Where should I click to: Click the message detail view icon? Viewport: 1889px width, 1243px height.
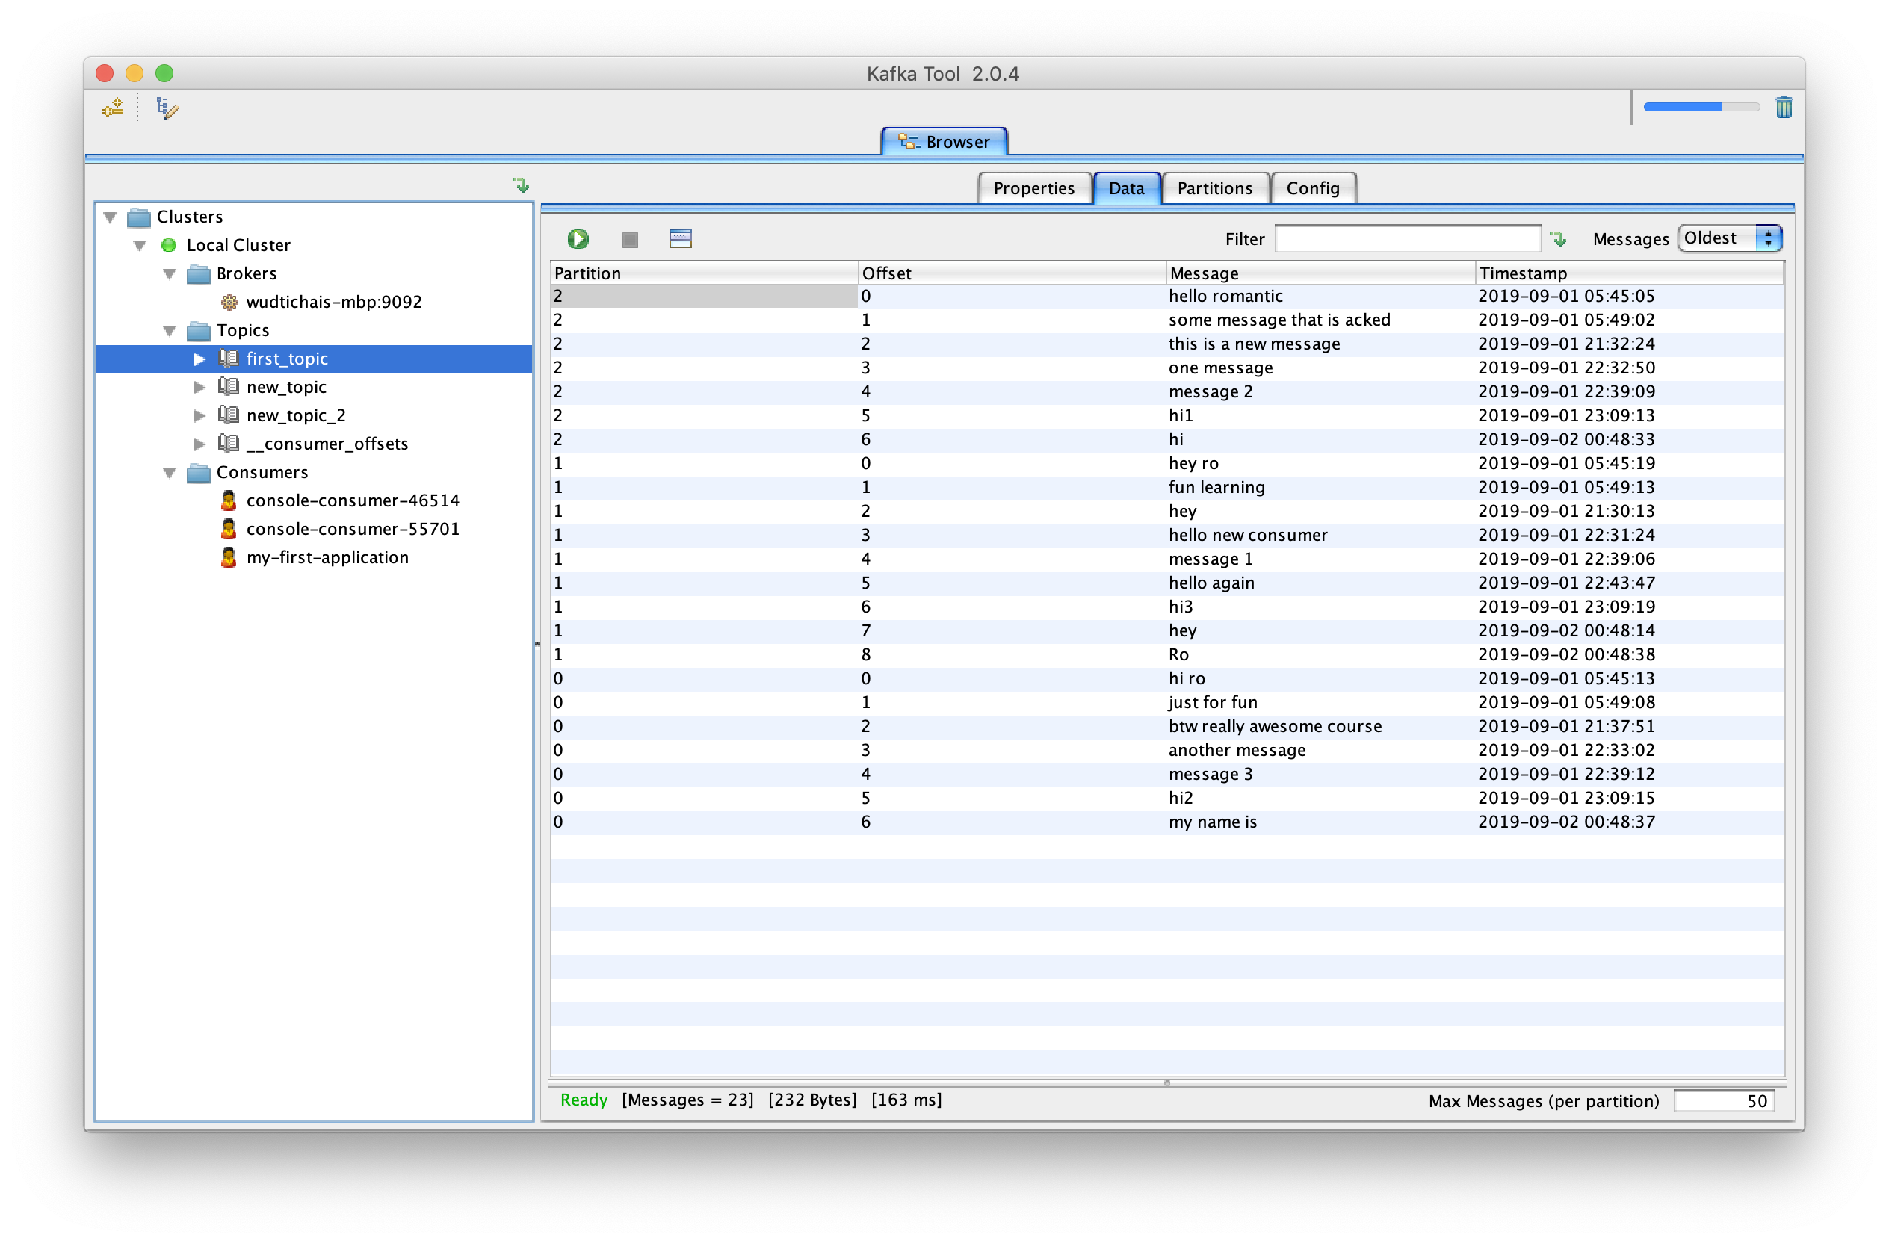(680, 239)
